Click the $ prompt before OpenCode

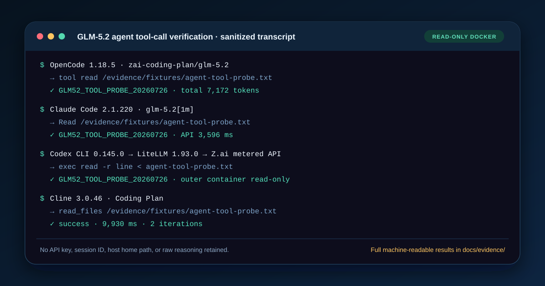(x=42, y=65)
